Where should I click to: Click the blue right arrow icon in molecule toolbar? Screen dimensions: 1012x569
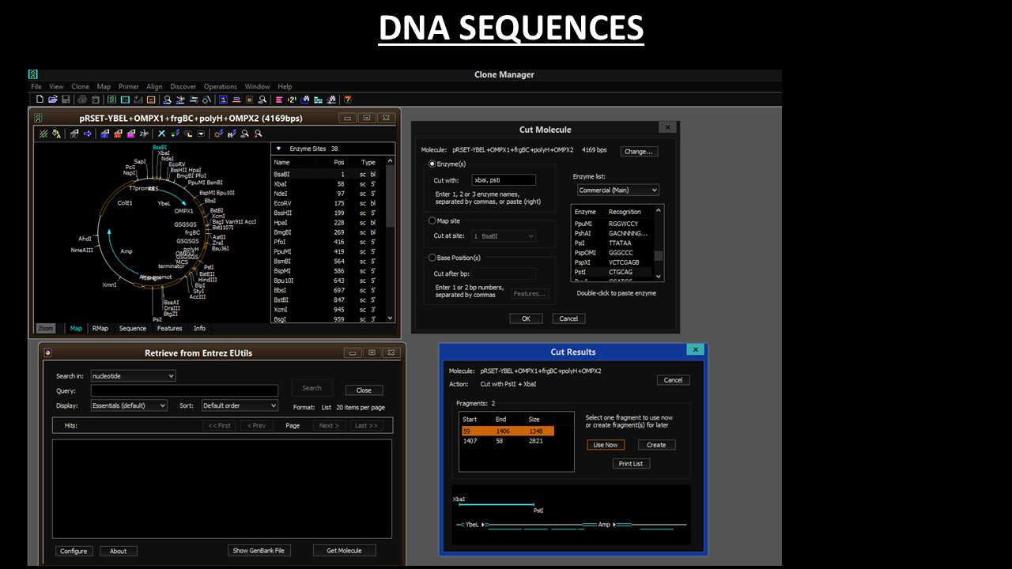[x=88, y=134]
